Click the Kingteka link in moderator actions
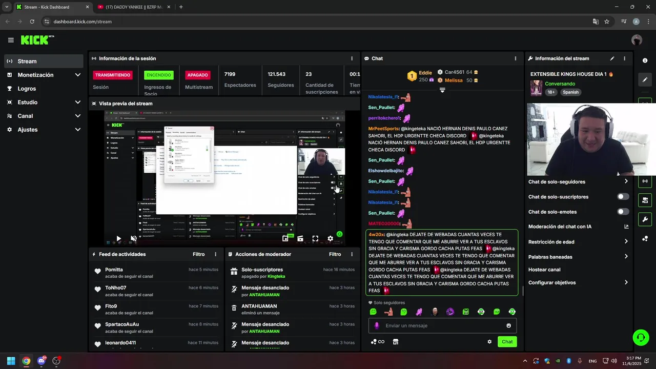The width and height of the screenshot is (656, 369). click(276, 276)
